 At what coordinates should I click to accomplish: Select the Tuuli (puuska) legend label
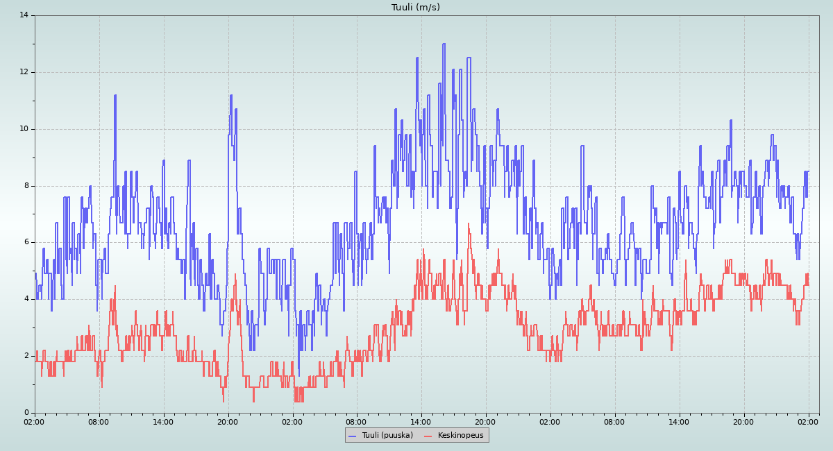(x=387, y=435)
